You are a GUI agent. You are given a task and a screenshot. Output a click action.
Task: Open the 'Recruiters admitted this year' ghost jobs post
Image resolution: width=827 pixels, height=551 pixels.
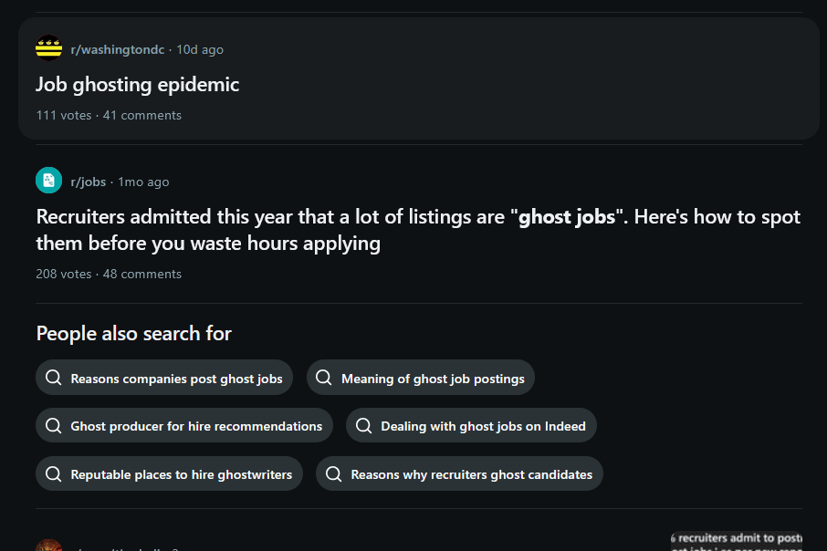[x=418, y=230]
